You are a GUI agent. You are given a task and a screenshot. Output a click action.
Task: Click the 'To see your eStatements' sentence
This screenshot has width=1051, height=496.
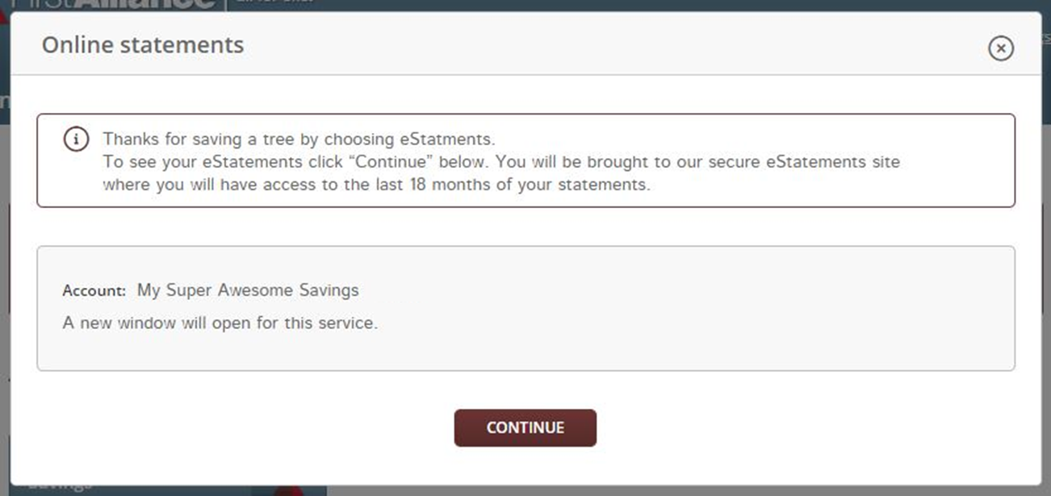pos(500,162)
